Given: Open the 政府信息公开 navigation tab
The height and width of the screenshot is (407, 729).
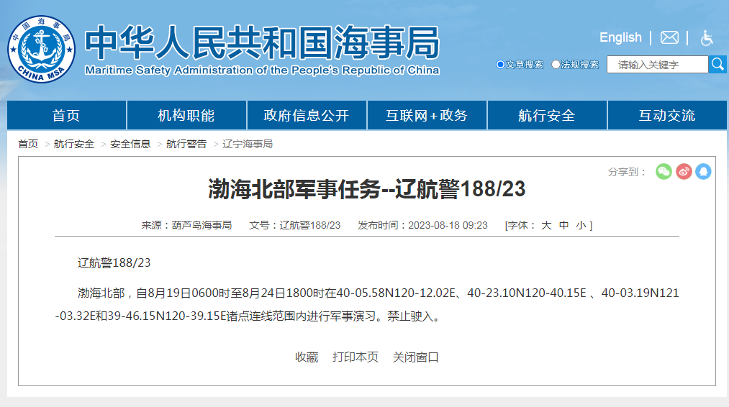Looking at the screenshot, I should coord(307,115).
